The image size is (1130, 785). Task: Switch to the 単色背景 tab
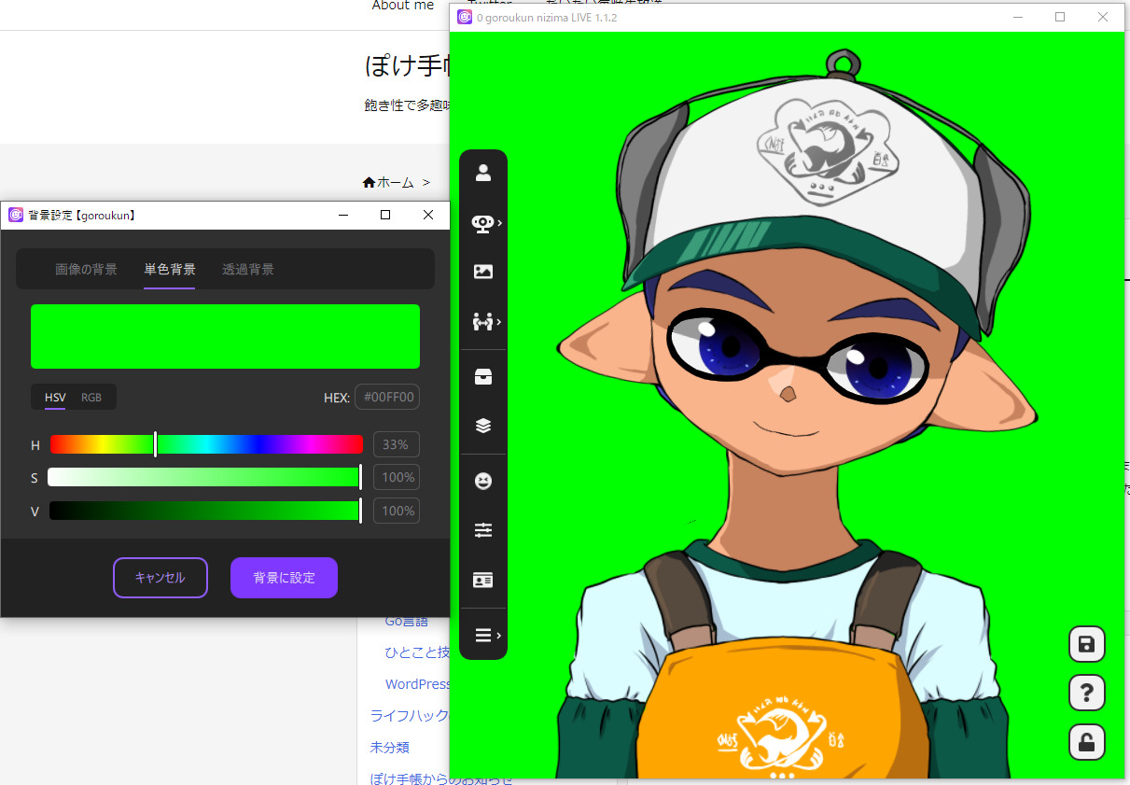[x=170, y=270]
